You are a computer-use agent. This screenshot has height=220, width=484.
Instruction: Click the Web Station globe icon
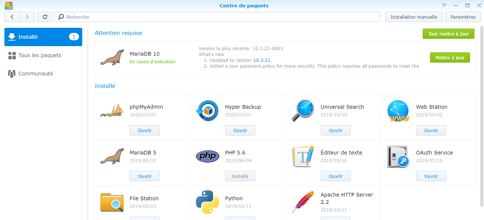pos(398,111)
